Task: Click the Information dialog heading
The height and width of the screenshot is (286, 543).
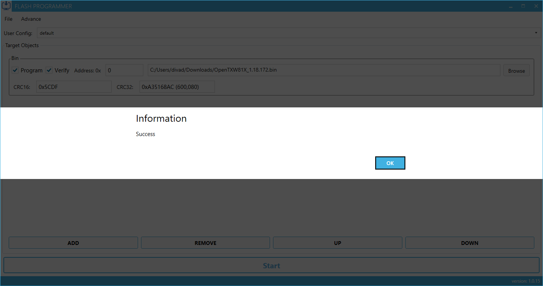Action: [161, 118]
